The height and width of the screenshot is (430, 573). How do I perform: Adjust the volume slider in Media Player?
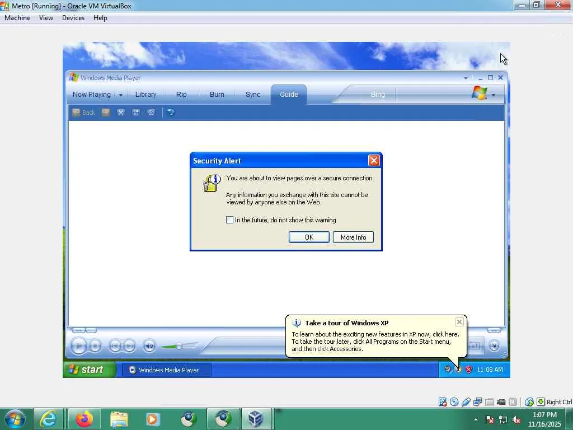[x=179, y=346]
